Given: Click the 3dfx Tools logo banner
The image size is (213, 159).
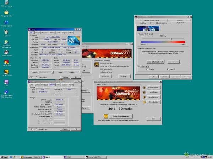Looking at the screenshot, I should pos(148,28).
